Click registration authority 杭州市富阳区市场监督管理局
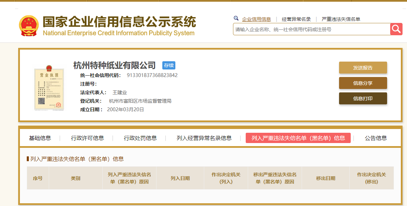The width and height of the screenshot is (407, 206). (x=140, y=101)
